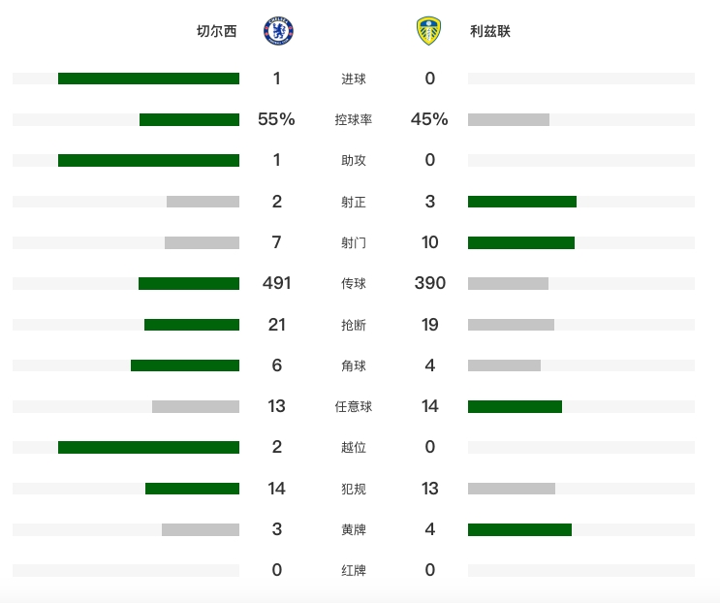Open the 利兹联 team name link
Viewport: 720px width, 603px height.
(x=490, y=31)
